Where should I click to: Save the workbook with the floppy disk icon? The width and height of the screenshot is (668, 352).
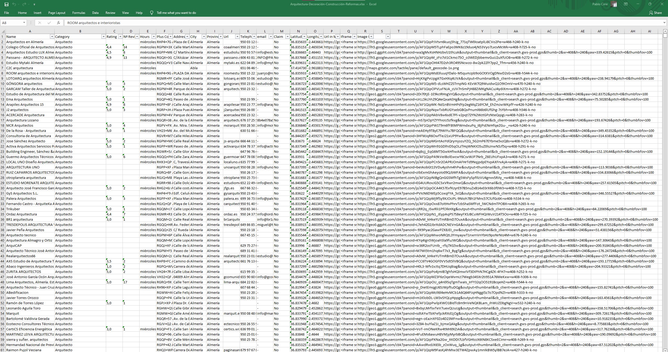[7, 4]
